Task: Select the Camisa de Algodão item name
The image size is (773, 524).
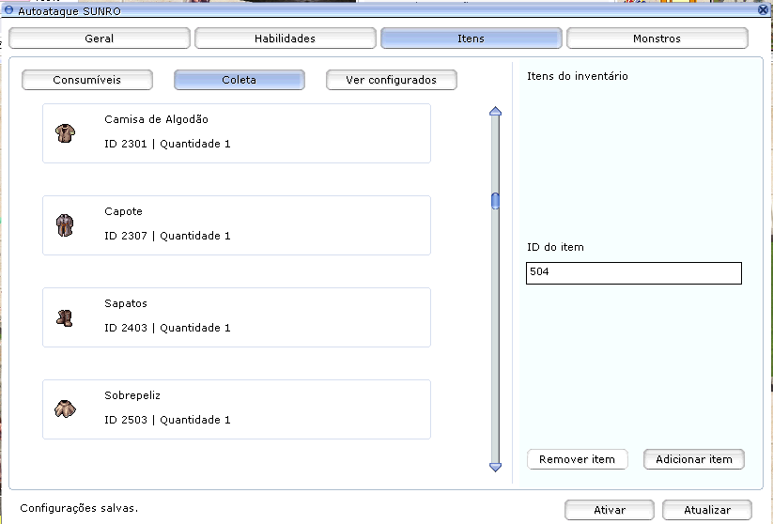Action: (156, 119)
